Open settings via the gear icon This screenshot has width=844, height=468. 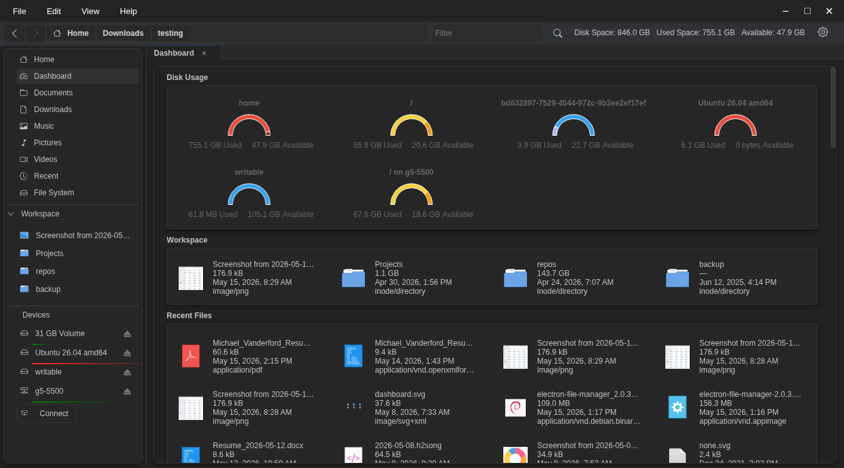(823, 32)
